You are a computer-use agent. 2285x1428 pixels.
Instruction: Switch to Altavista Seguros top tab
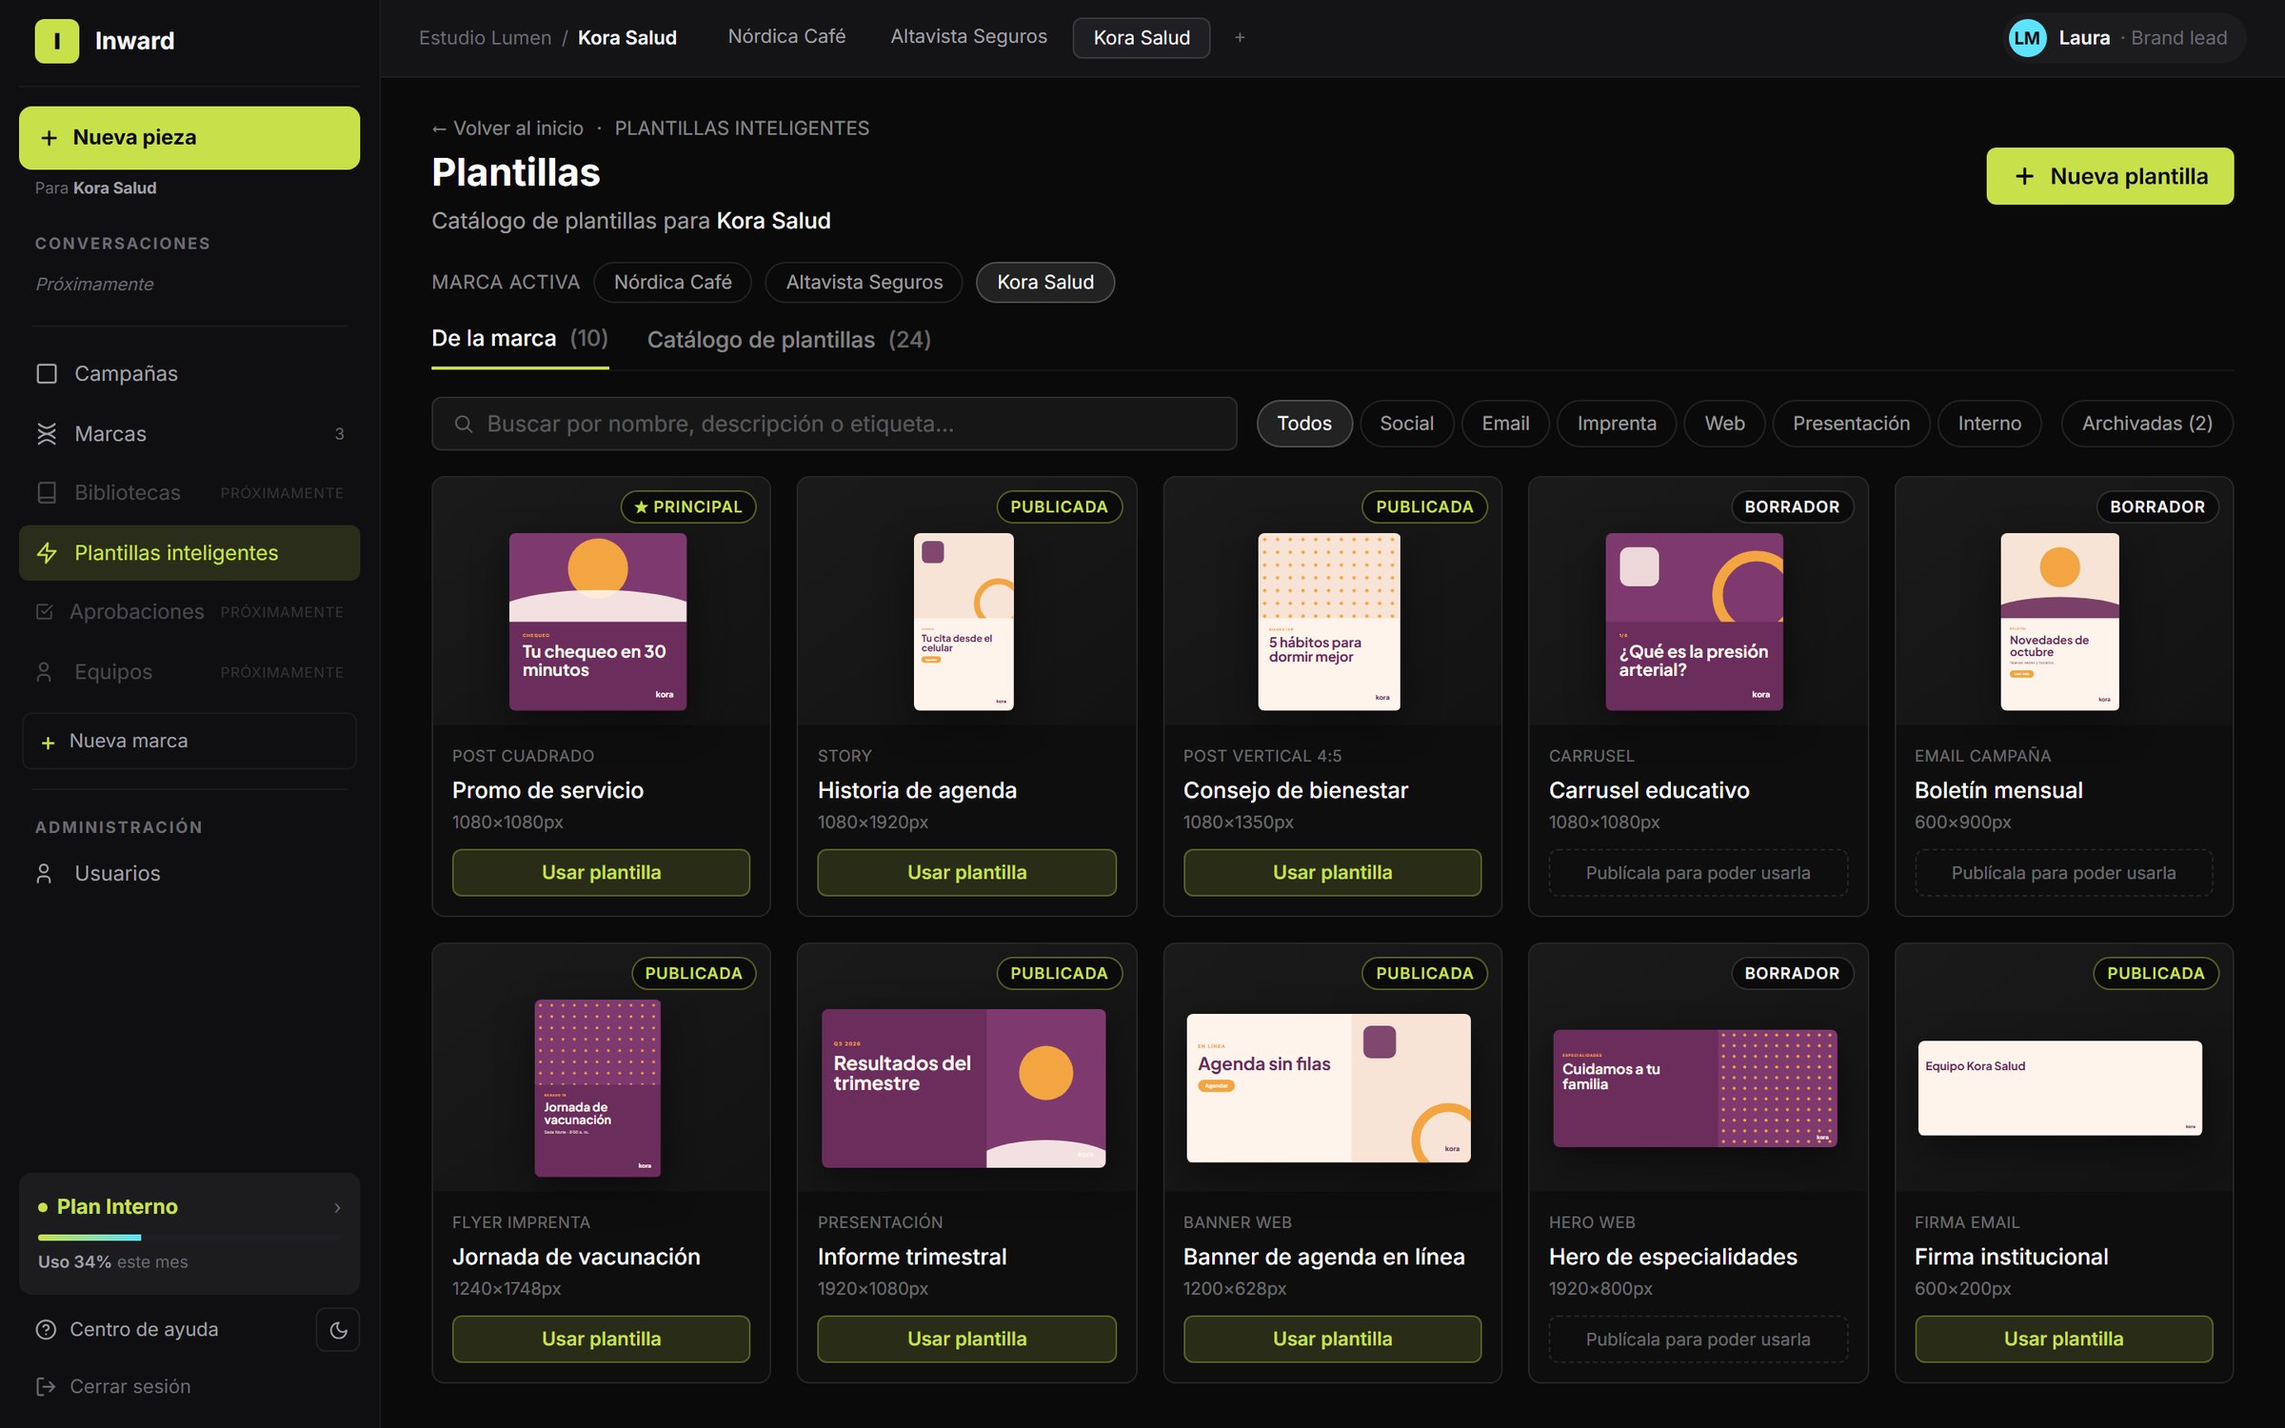[968, 37]
